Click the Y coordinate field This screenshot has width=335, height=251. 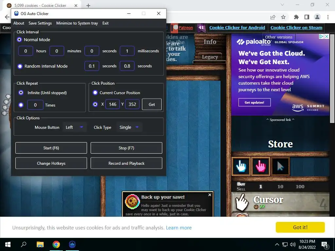(132, 104)
